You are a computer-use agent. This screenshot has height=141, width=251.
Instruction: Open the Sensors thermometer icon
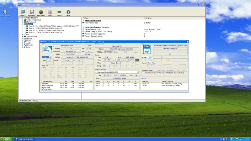pyautogui.click(x=50, y=12)
